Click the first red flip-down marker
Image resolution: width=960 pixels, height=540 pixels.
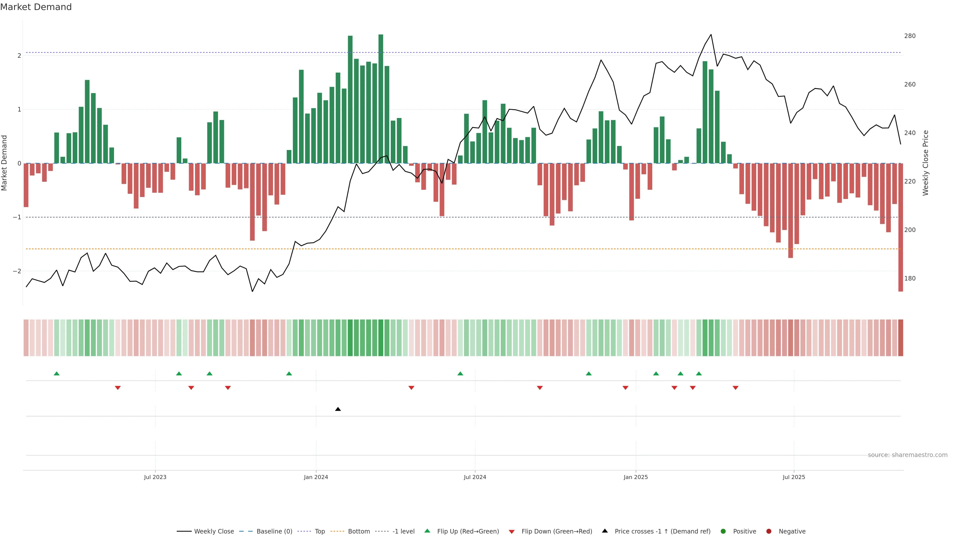(118, 388)
